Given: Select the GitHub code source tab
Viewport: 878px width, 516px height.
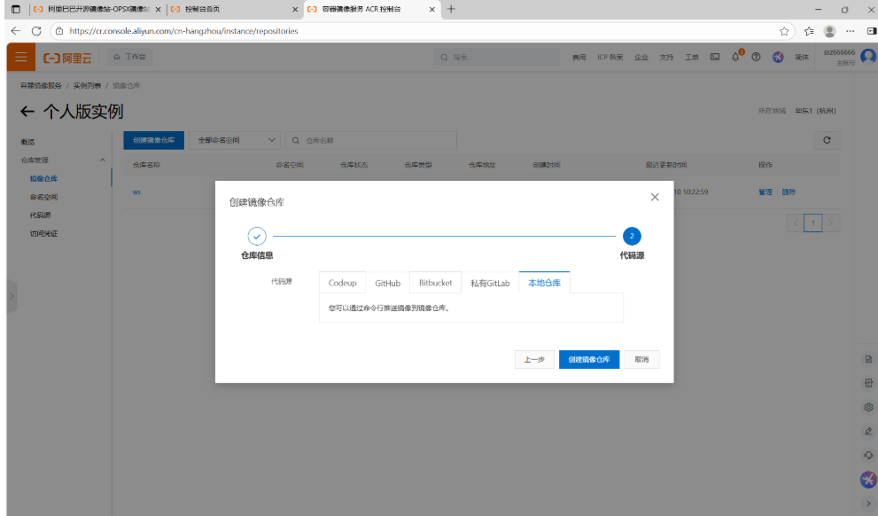Looking at the screenshot, I should (387, 283).
